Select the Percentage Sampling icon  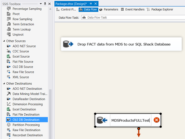click(9, 9)
